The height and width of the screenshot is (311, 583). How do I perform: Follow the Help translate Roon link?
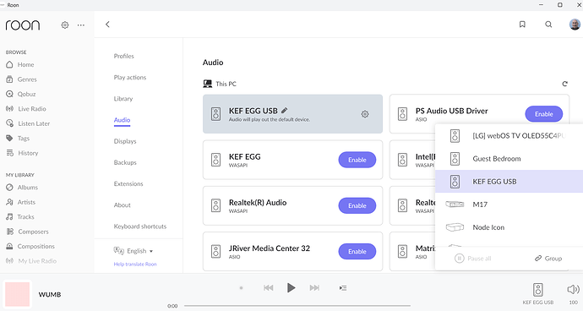coord(135,265)
